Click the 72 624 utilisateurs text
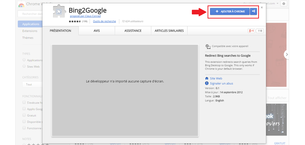The width and height of the screenshot is (305, 145). [133, 21]
